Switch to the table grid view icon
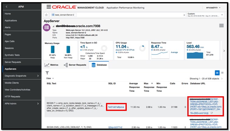Screen dimensions: 230x131 pyautogui.click(x=222, y=73)
